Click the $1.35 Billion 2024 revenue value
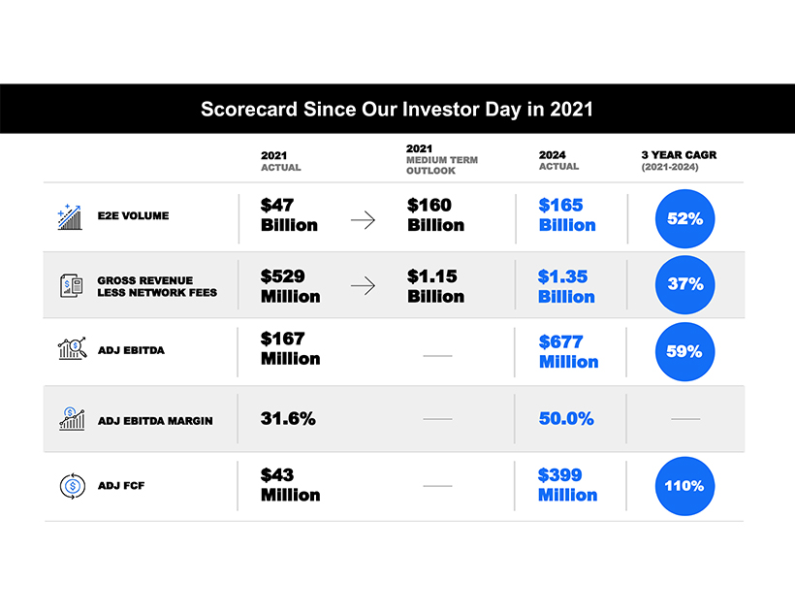Image resolution: width=795 pixels, height=615 pixels. click(x=566, y=286)
